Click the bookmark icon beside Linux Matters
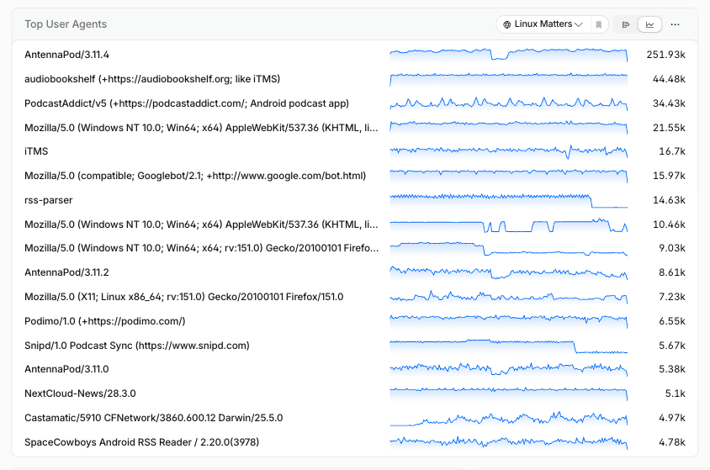The height and width of the screenshot is (470, 710). (x=599, y=24)
